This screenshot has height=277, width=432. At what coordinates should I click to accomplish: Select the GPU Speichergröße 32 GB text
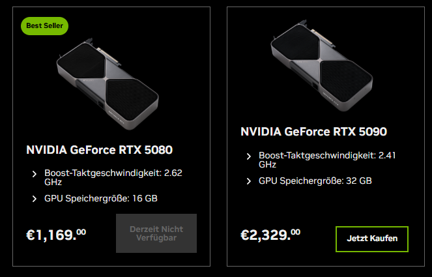(x=315, y=180)
